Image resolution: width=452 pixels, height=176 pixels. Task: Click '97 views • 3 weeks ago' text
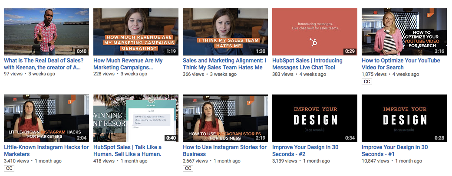pyautogui.click(x=30, y=74)
